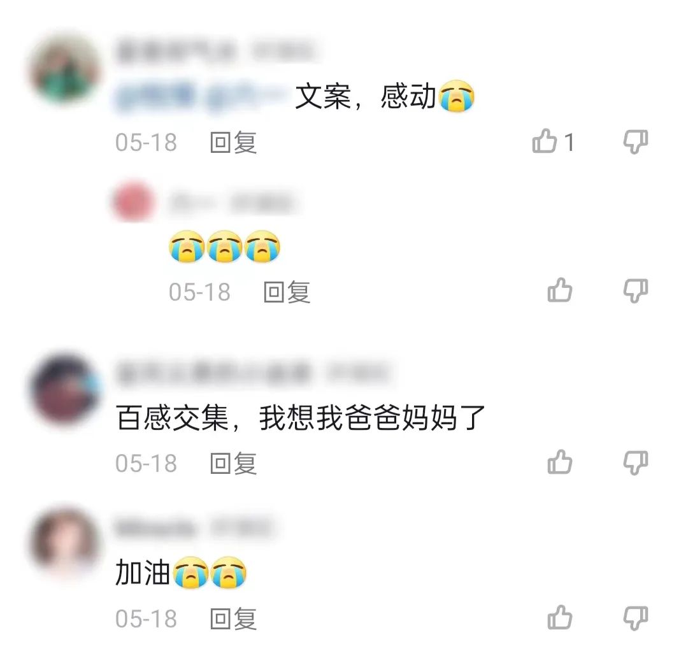Like the '百感交集' comment
Screen dimensions: 688x665
pyautogui.click(x=560, y=462)
